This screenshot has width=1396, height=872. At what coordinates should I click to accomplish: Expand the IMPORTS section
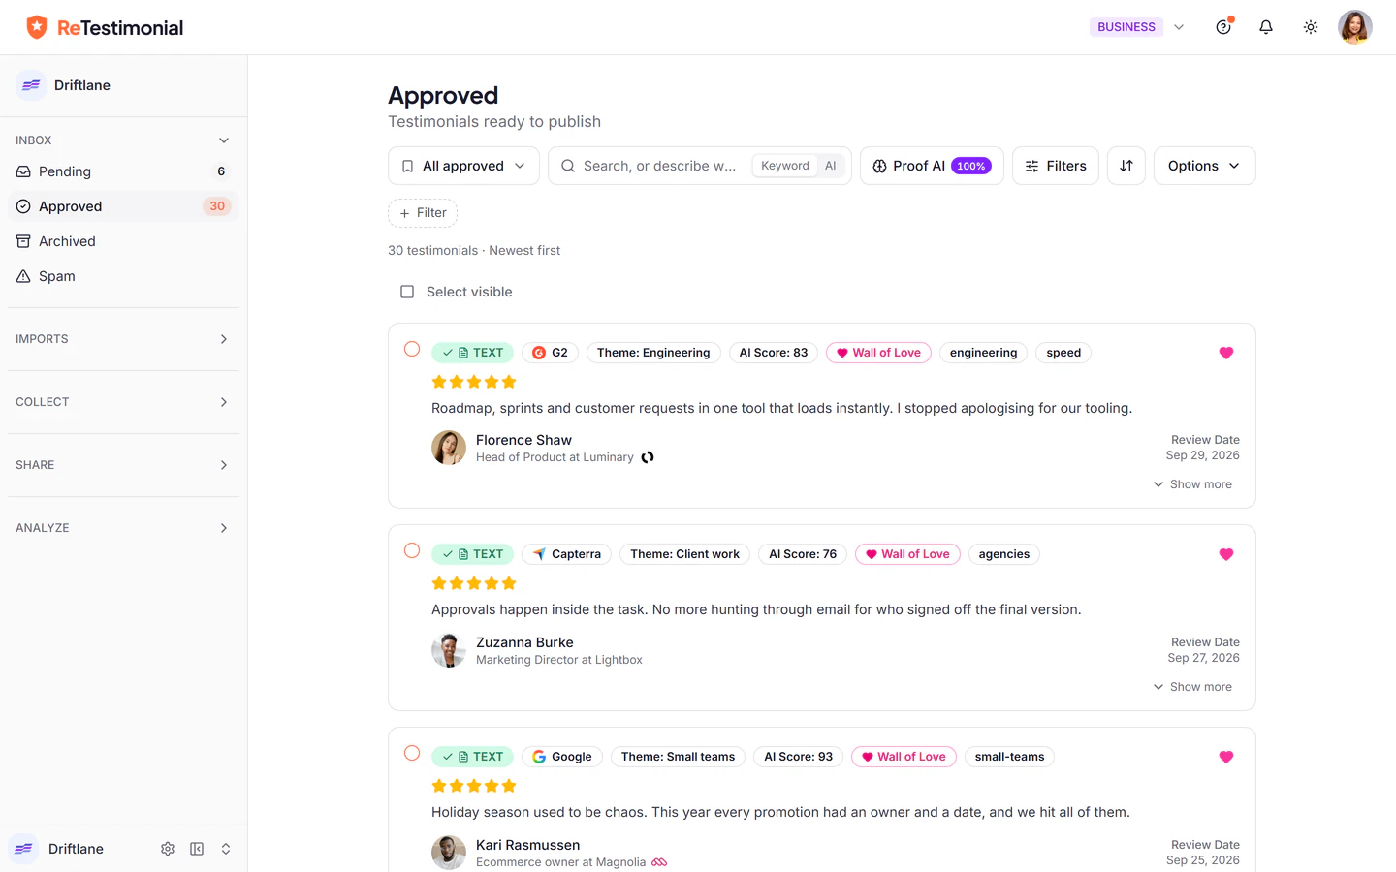click(x=123, y=339)
